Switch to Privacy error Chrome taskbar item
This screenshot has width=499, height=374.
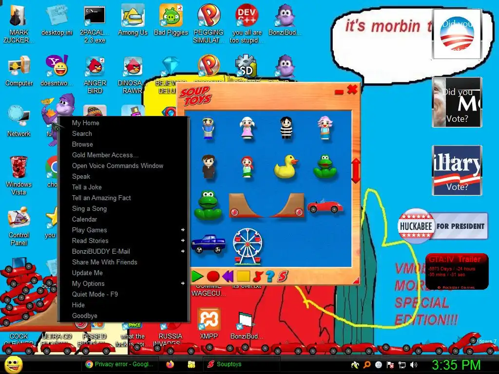click(x=120, y=364)
